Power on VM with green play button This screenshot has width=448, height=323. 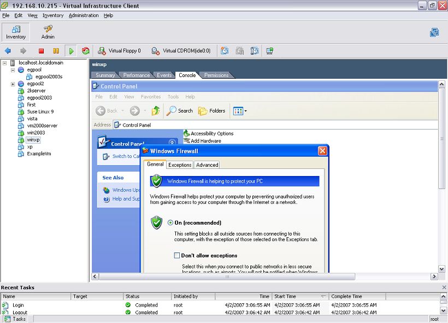click(71, 51)
